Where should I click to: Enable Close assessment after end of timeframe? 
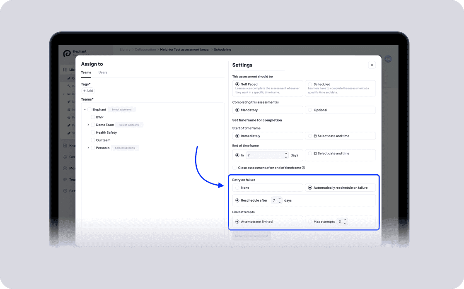coord(234,168)
